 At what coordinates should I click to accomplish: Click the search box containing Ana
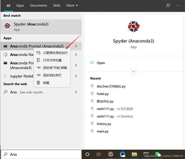pos(41,154)
